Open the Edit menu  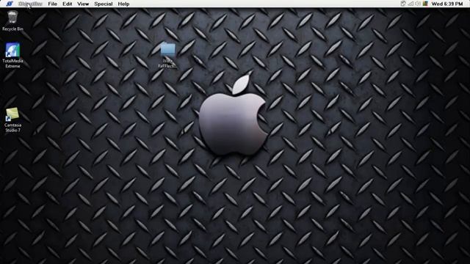click(x=67, y=4)
